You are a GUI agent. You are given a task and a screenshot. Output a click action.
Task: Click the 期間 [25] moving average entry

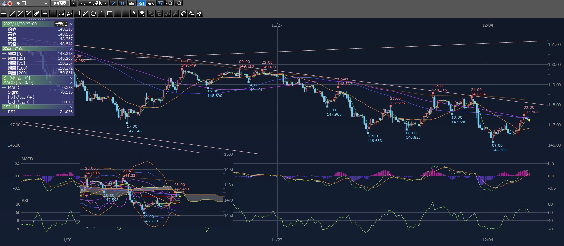(16, 59)
